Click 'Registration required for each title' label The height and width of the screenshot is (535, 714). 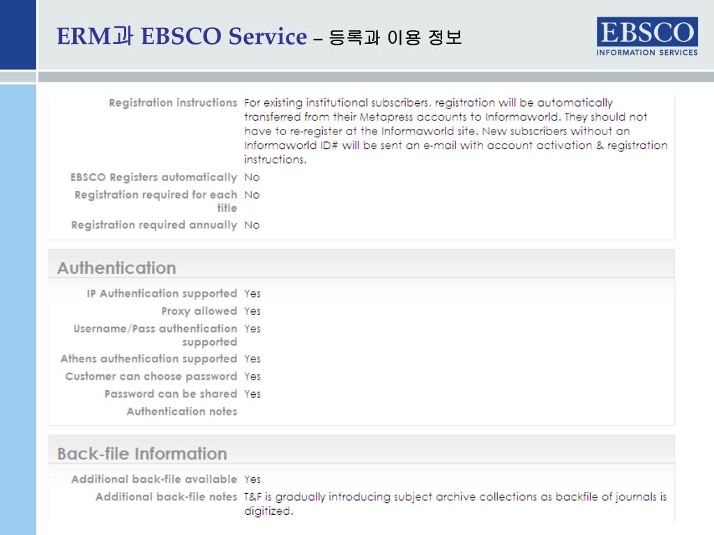click(x=156, y=201)
